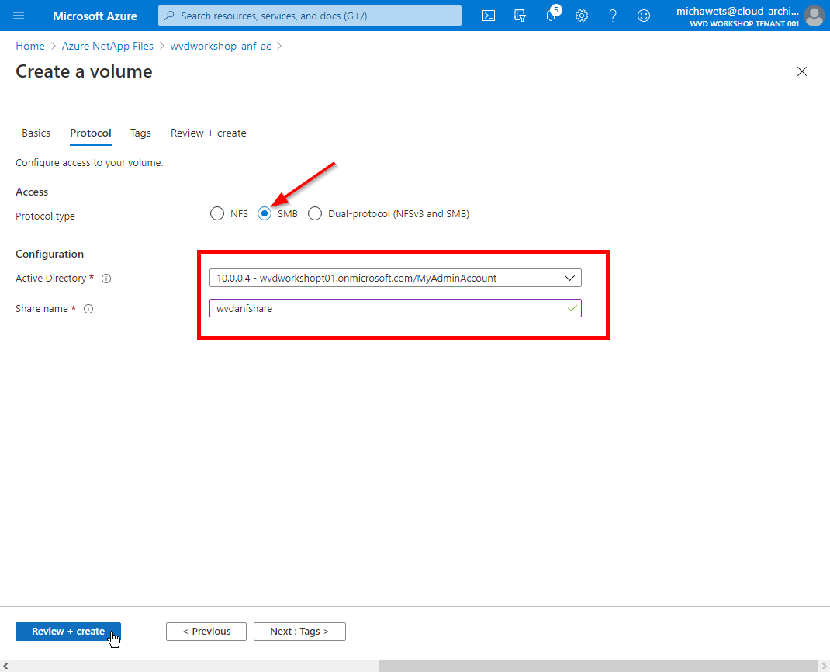Open the account avatar menu
Image resolution: width=830 pixels, height=672 pixels.
click(814, 16)
